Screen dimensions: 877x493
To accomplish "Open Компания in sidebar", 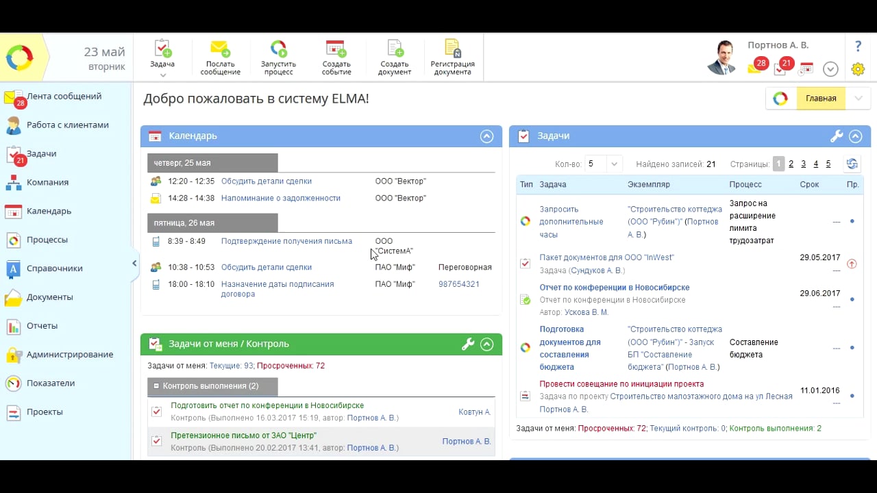I will tap(47, 183).
